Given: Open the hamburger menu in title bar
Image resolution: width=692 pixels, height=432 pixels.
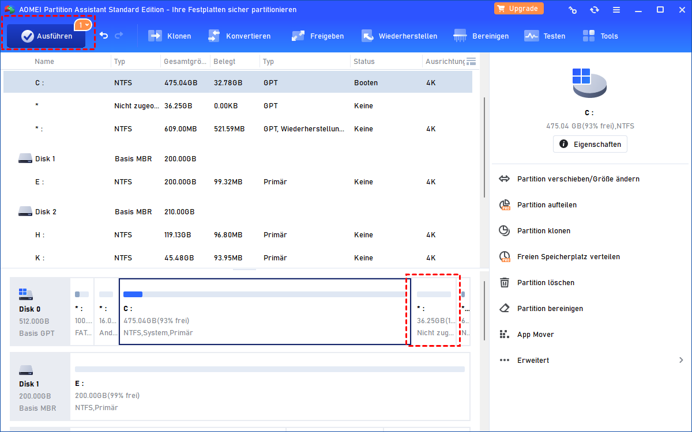Looking at the screenshot, I should pos(616,10).
